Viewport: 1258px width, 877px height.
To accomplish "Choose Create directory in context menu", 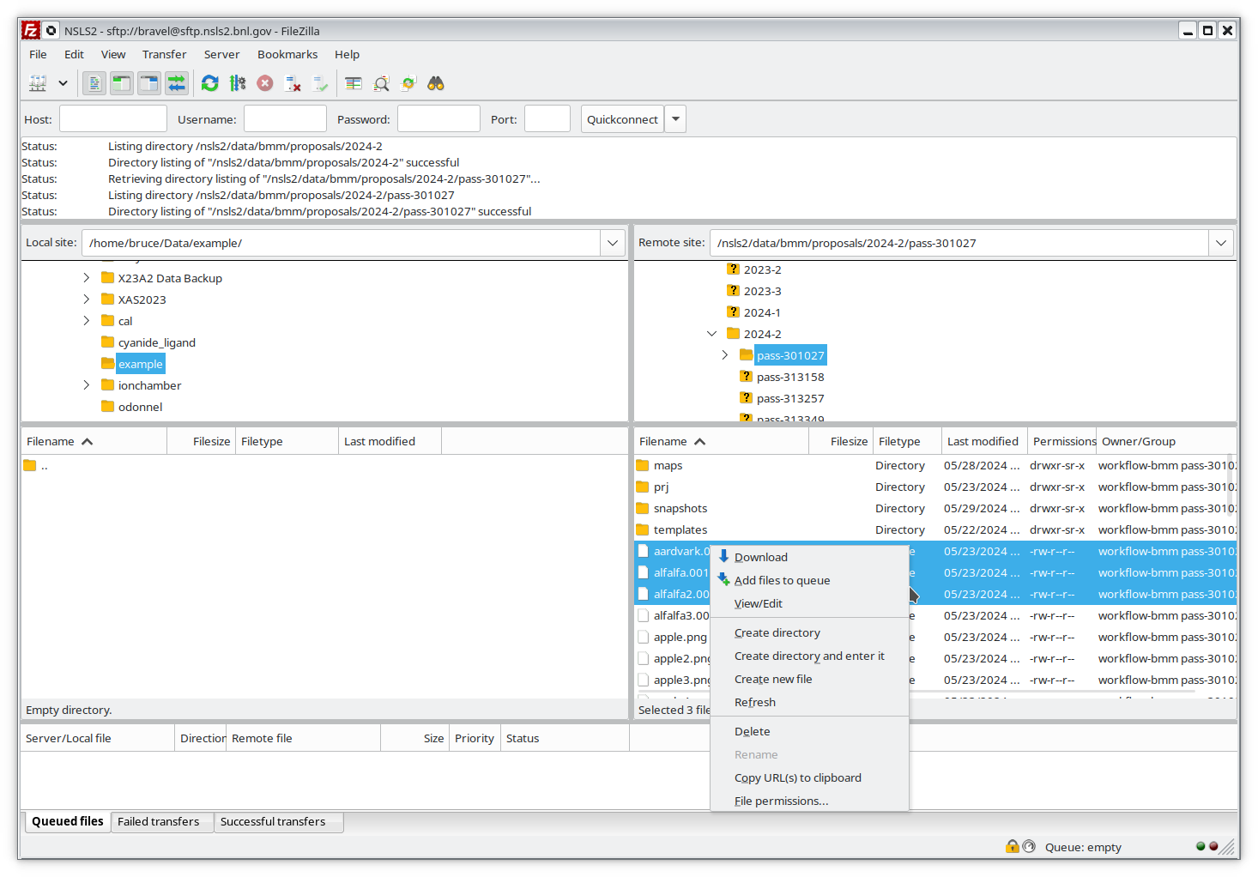I will click(x=809, y=632).
